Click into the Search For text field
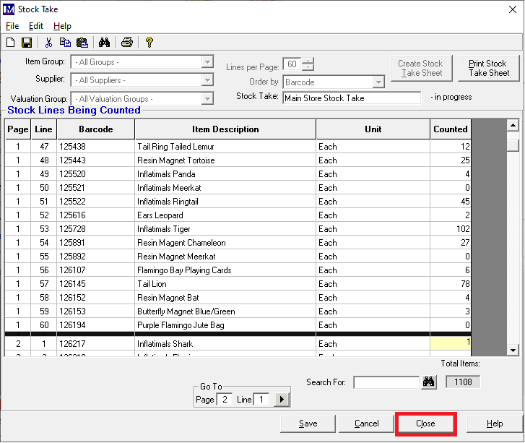 click(x=386, y=382)
